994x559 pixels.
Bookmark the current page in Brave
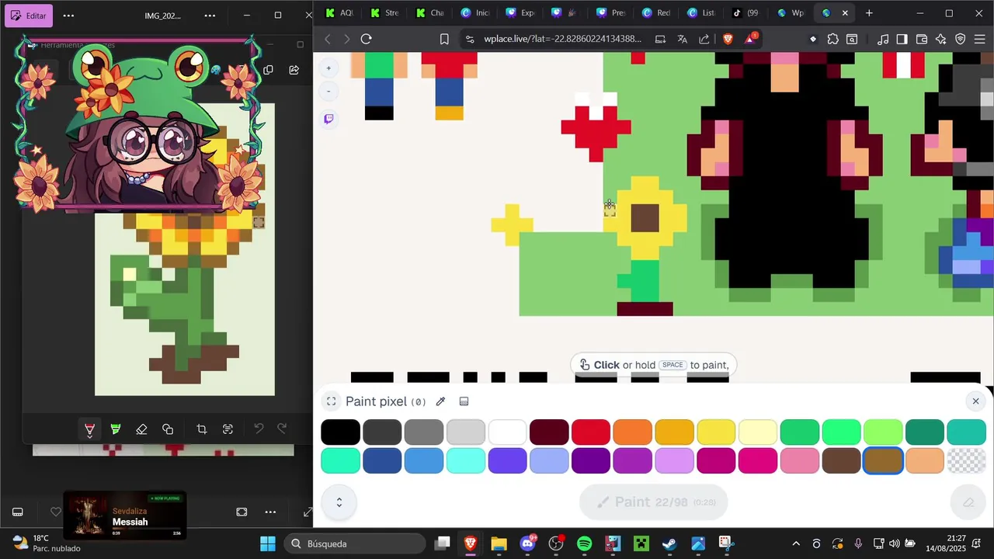(x=444, y=39)
